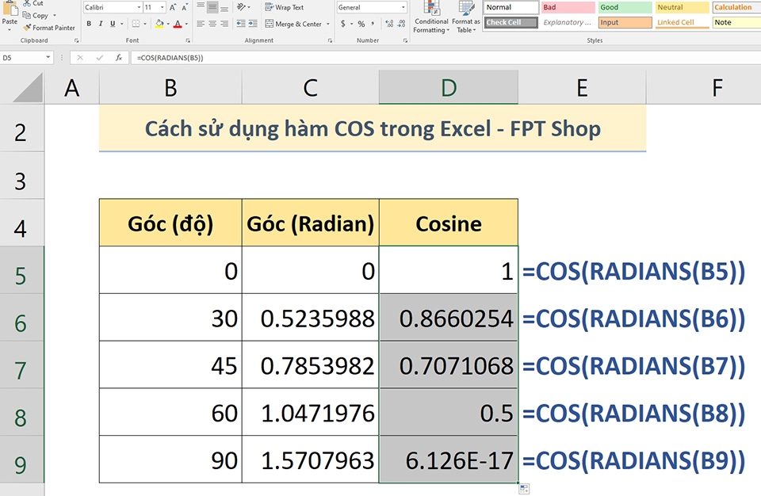
Task: Open the Fill Color swatch dropdown
Action: click(x=168, y=24)
